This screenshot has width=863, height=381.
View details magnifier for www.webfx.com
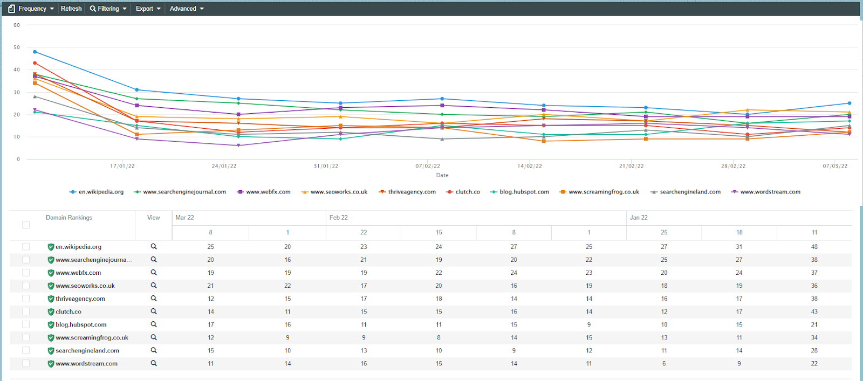coord(154,272)
